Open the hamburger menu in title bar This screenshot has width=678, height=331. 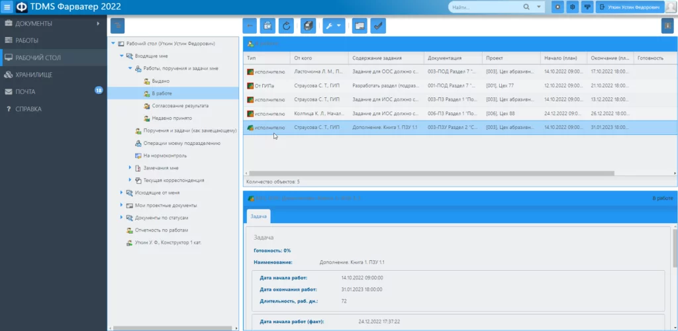pos(7,7)
